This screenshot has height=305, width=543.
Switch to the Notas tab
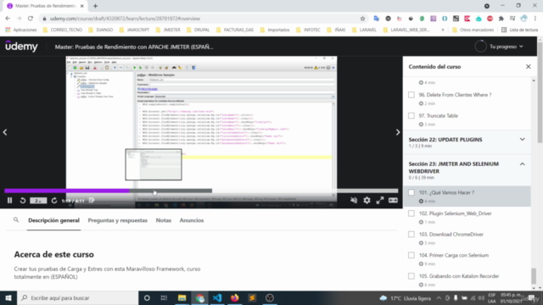164,220
